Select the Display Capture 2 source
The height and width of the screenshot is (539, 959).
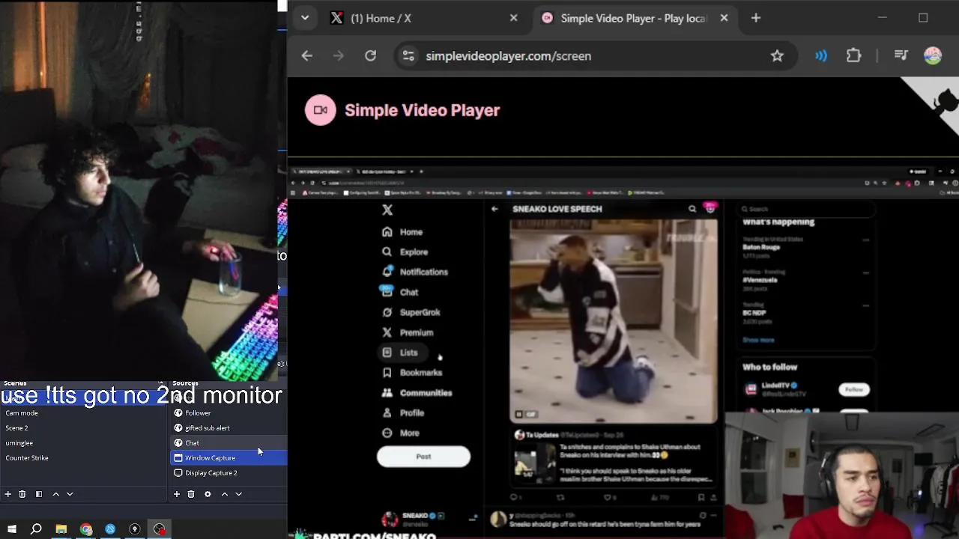(229, 473)
